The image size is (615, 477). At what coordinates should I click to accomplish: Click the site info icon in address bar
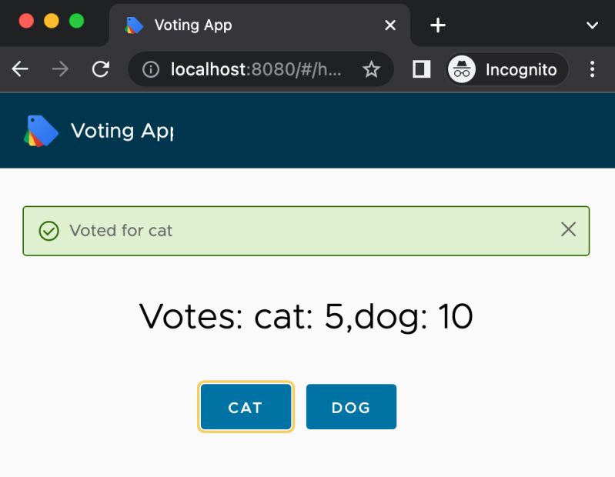pos(151,70)
